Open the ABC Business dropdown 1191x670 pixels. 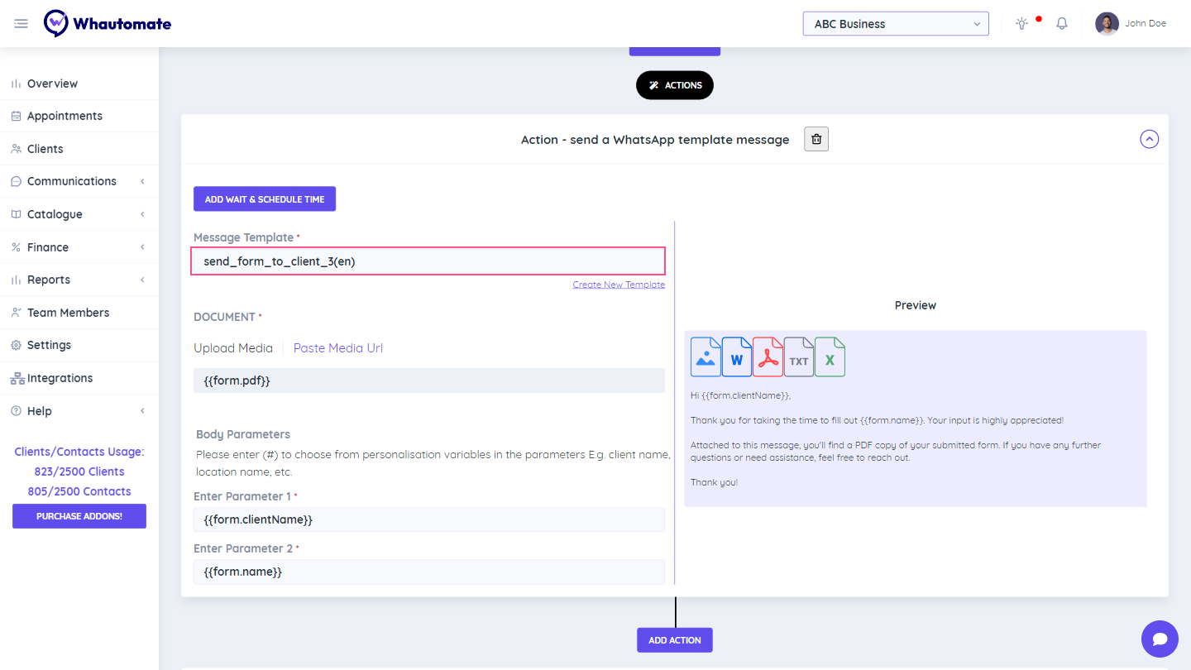pyautogui.click(x=896, y=24)
